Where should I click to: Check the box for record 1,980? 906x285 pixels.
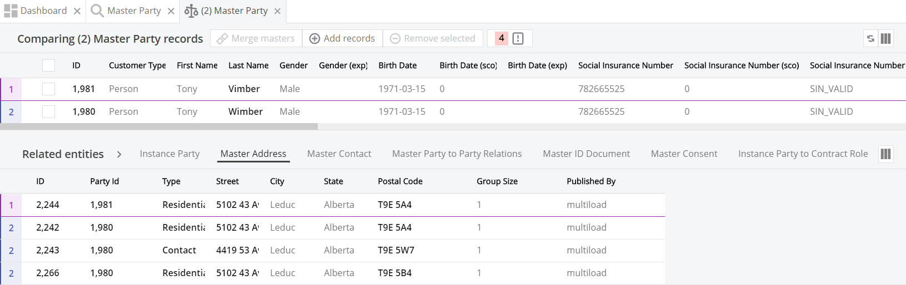coord(49,111)
